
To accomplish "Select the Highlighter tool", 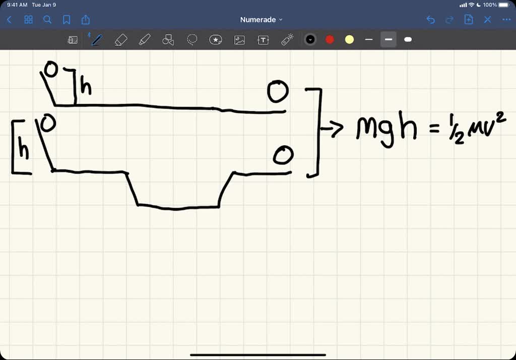I will point(145,40).
